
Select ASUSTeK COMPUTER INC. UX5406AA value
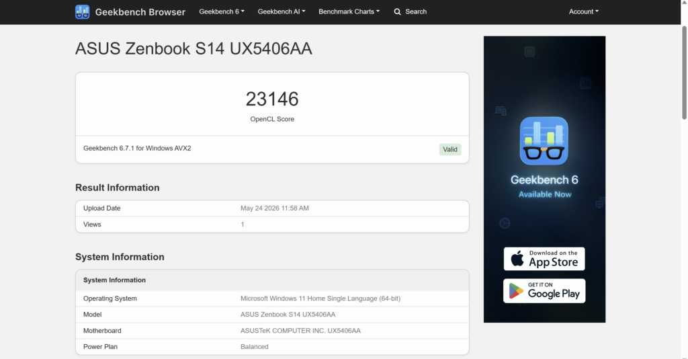300,331
